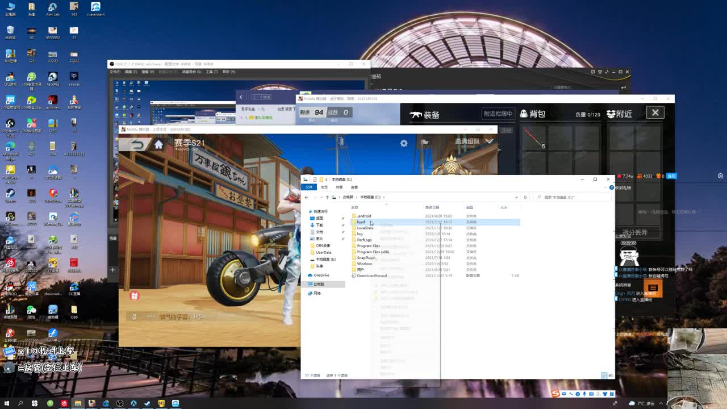Open the Program Files folder

(x=368, y=246)
